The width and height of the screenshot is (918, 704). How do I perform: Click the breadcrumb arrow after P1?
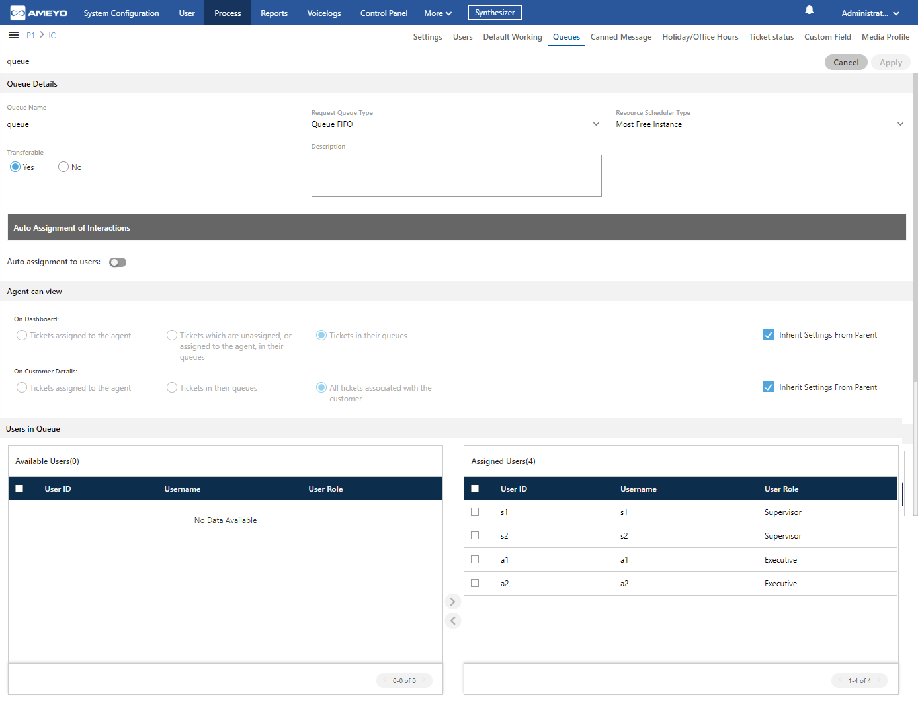point(42,35)
